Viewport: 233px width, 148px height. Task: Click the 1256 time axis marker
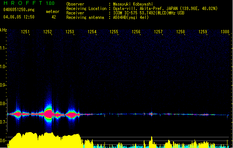[136, 31]
